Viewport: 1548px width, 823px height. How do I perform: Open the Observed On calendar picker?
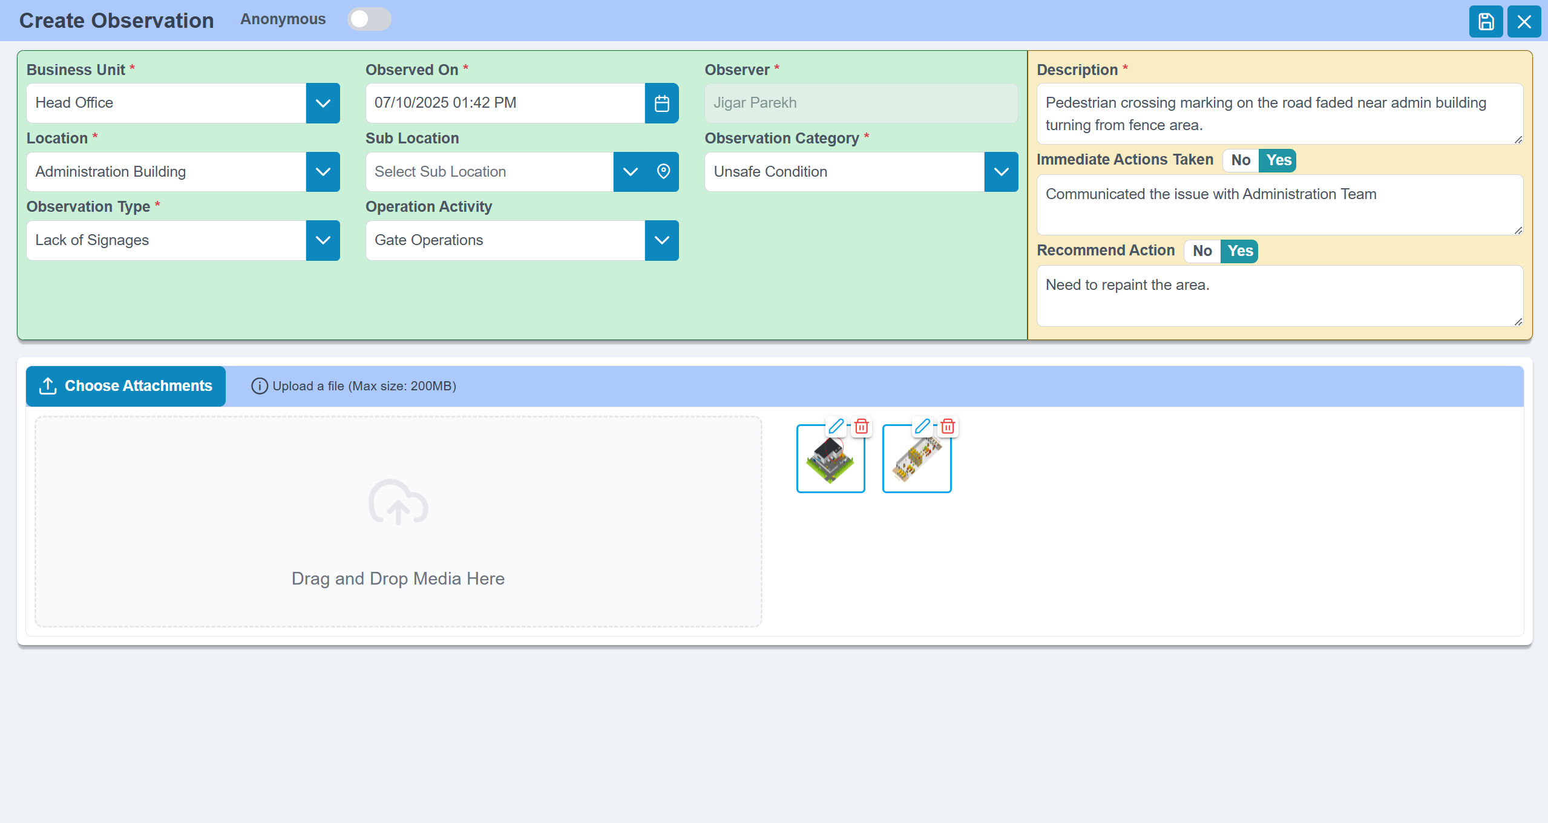coord(661,103)
